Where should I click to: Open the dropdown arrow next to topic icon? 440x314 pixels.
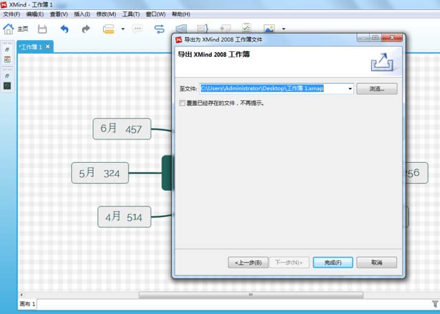pos(122,29)
